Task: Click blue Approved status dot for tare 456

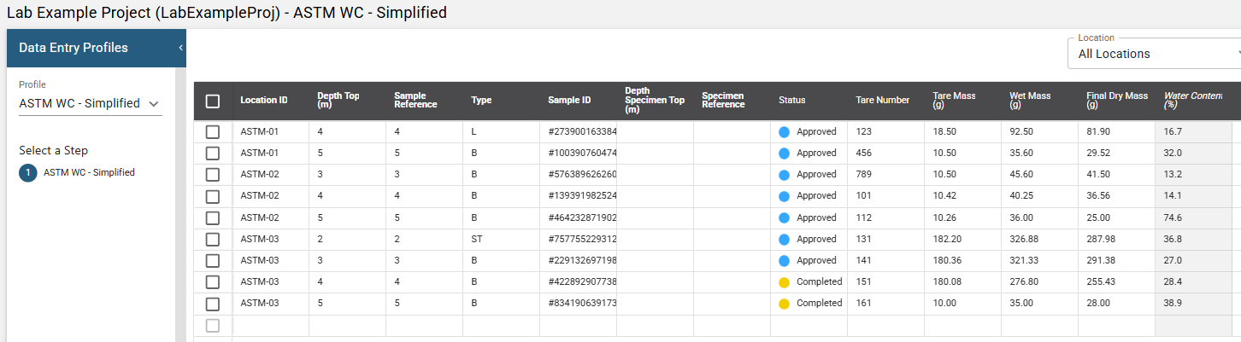Action: [x=785, y=154]
